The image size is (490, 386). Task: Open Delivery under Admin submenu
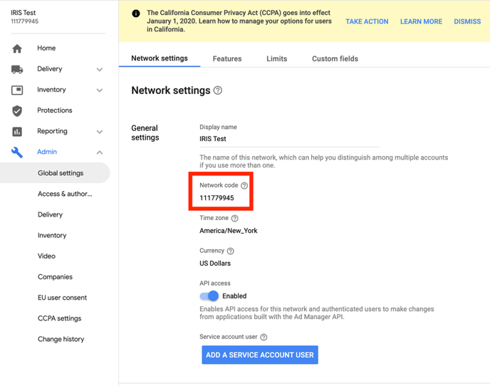coord(50,215)
